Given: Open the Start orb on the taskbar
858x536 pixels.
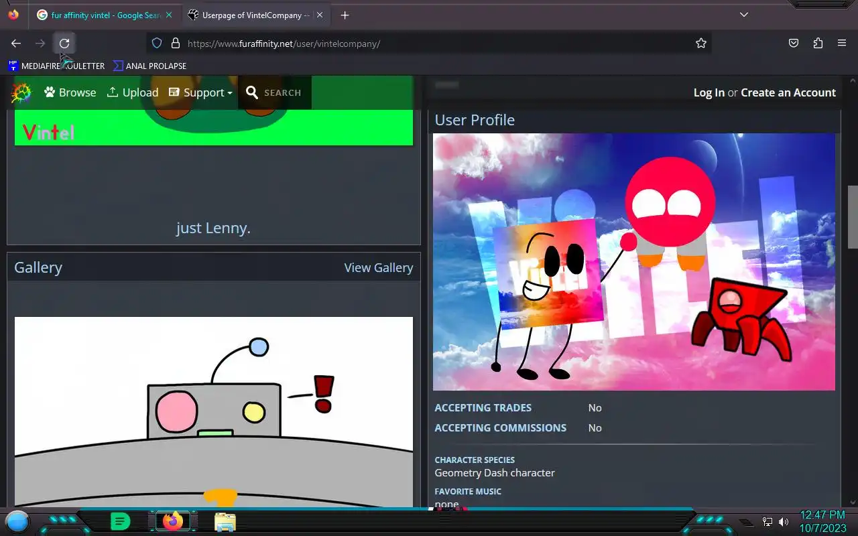Looking at the screenshot, I should tap(17, 521).
